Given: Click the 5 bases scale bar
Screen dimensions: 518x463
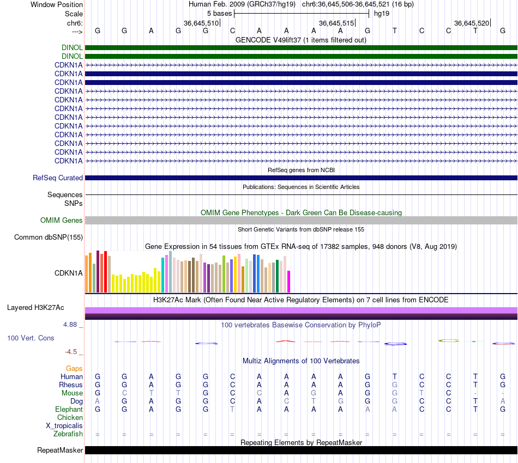Looking at the screenshot, I should (302, 14).
